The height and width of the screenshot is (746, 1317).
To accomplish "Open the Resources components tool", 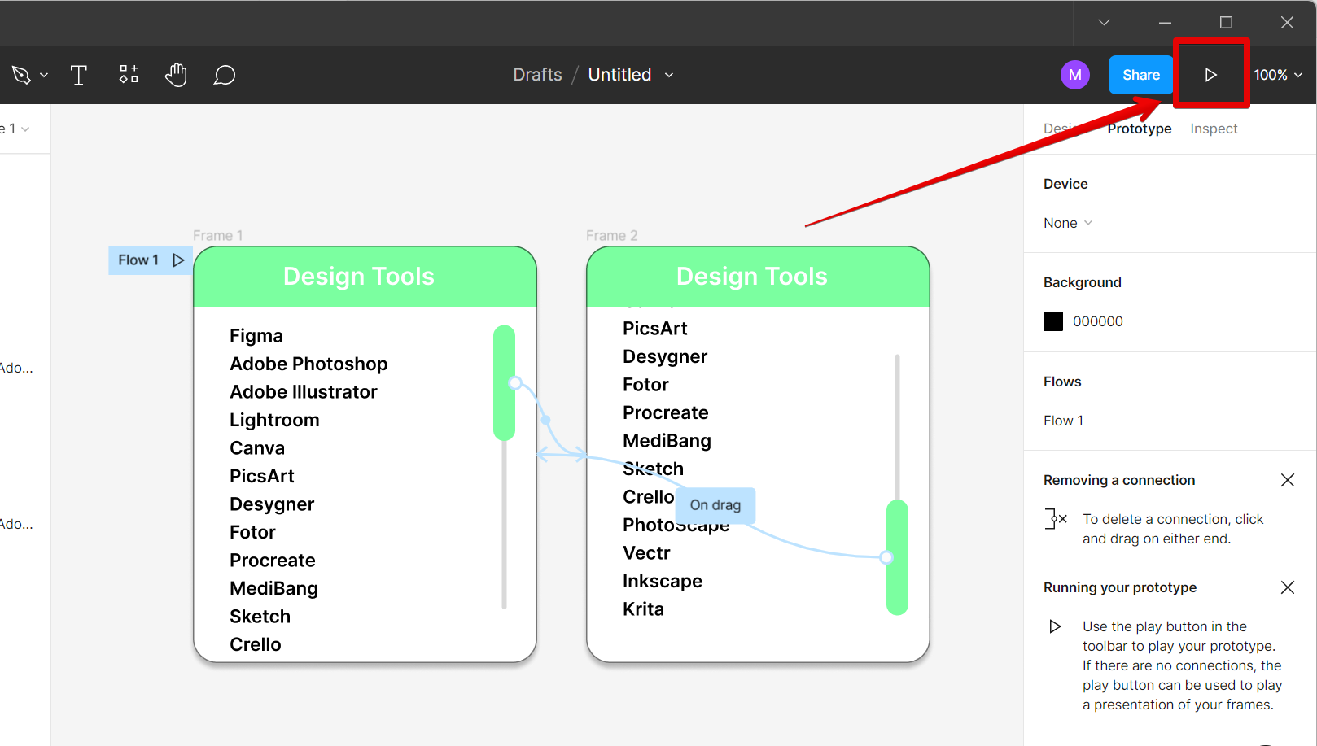I will coord(129,75).
